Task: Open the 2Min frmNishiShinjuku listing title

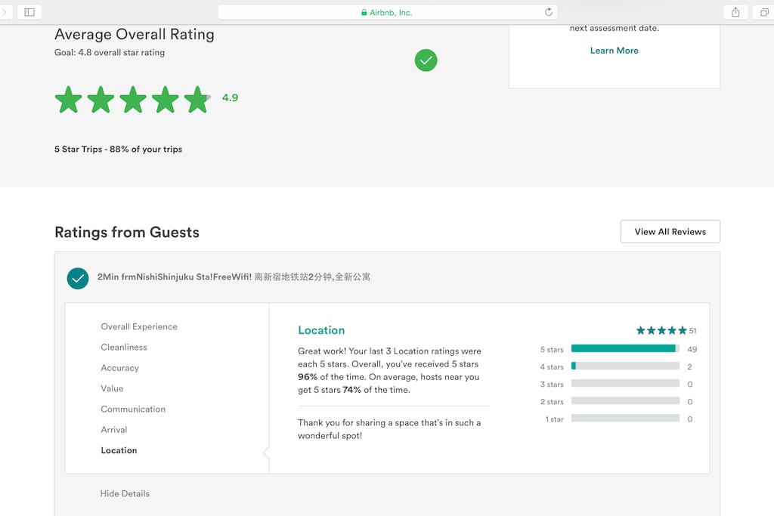Action: (x=234, y=277)
